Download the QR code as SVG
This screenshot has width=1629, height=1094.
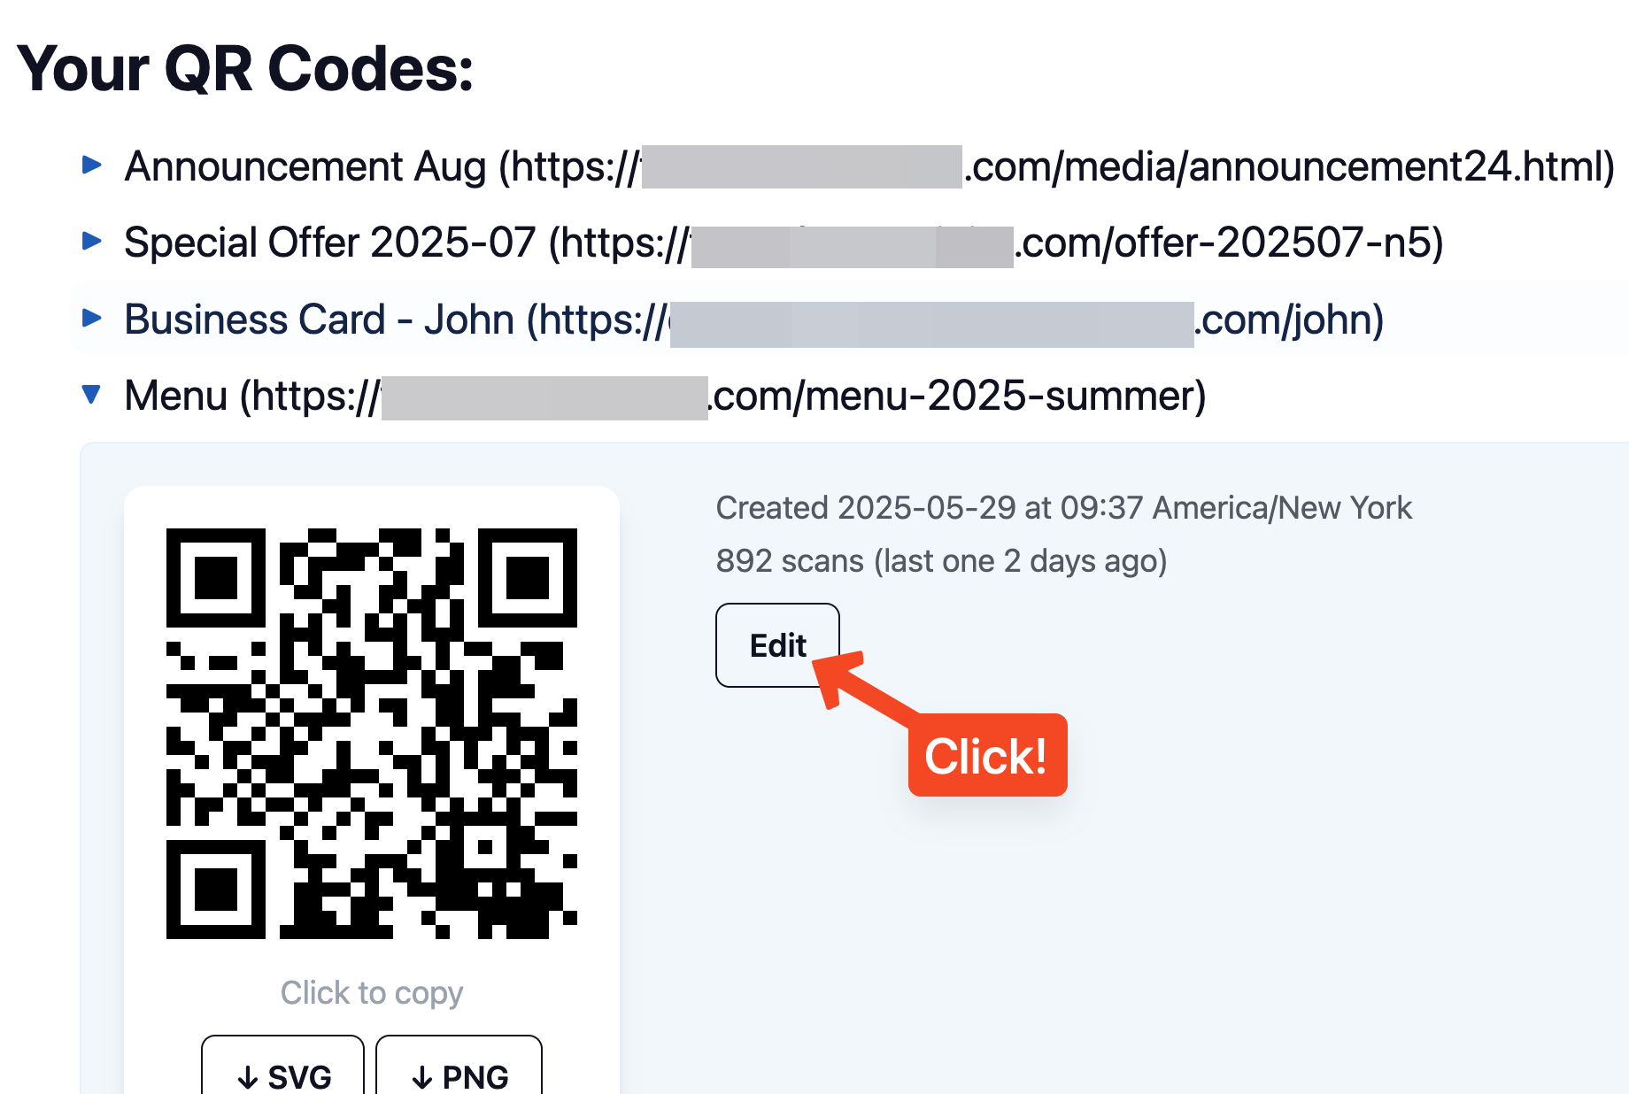tap(282, 1075)
